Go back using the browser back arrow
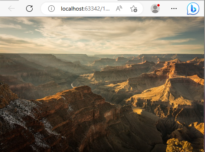The image size is (205, 152). pos(11,9)
